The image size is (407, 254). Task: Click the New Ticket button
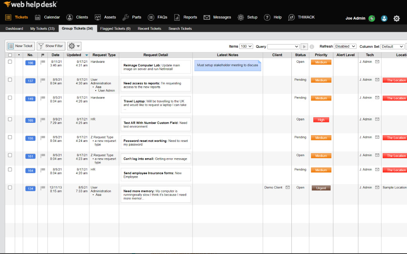(x=20, y=46)
